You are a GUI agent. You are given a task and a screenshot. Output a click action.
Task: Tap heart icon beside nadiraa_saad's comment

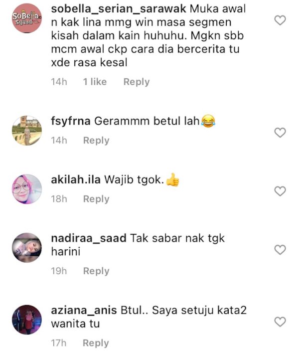coord(280,250)
